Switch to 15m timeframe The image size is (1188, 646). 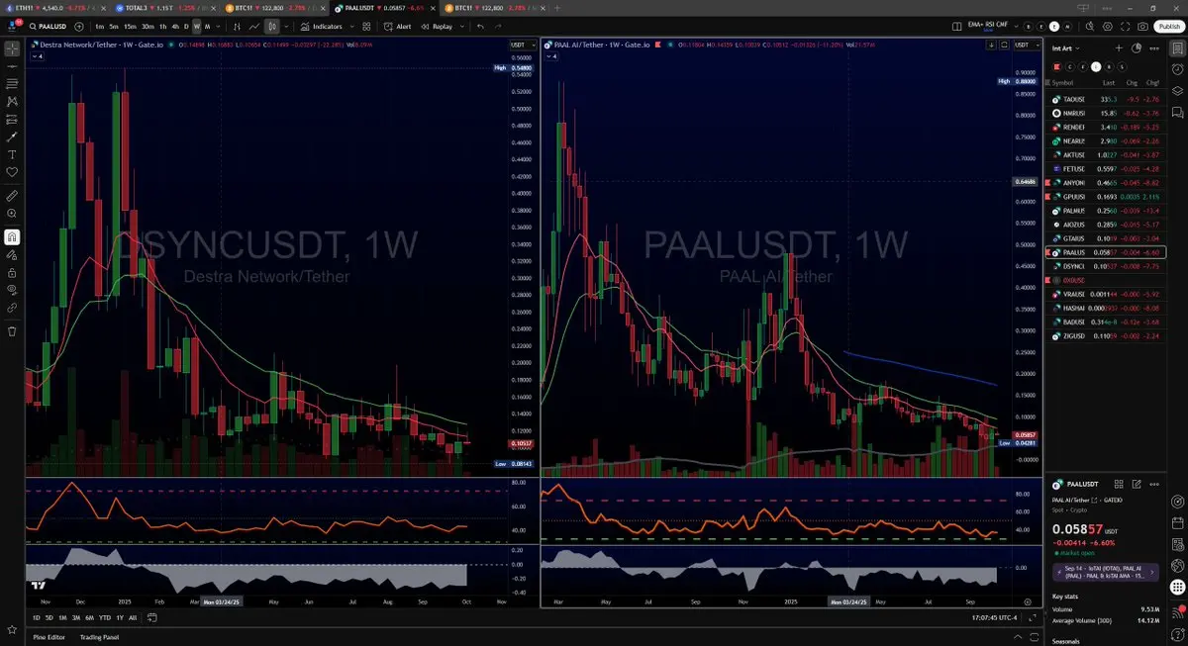tap(130, 26)
